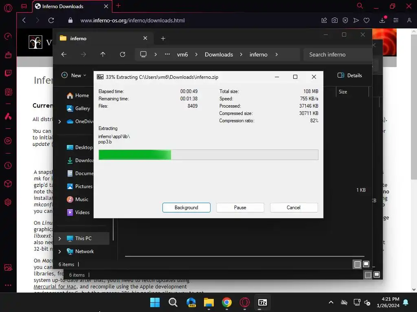Open the breadcrumb ellipsis overflow
Image resolution: width=417 pixels, height=312 pixels.
167,54
